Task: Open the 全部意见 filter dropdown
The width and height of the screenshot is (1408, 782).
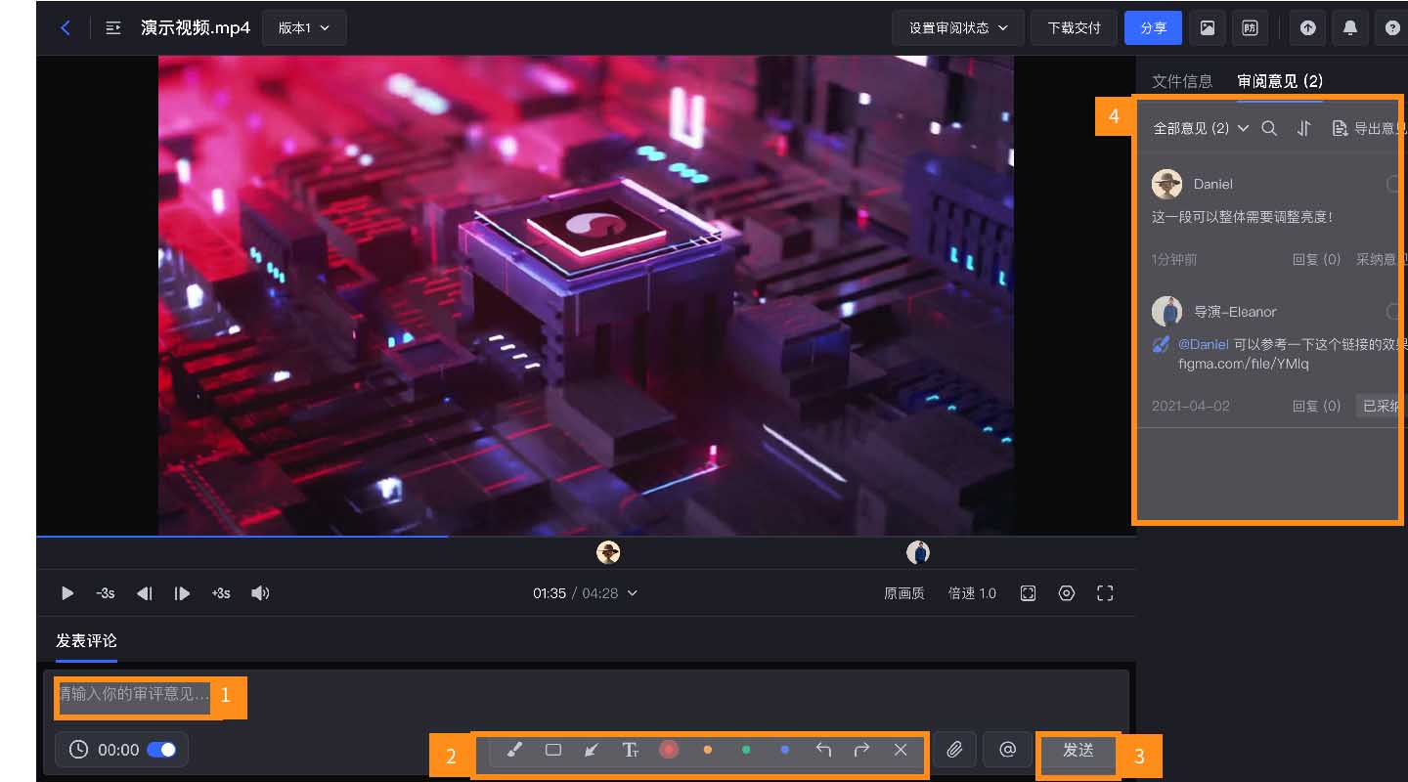Action: tap(1201, 128)
